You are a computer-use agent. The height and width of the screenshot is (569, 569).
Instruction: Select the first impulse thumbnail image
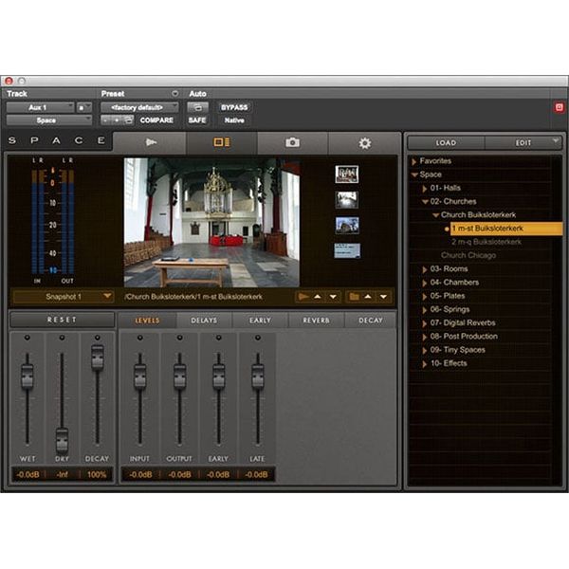coord(347,174)
